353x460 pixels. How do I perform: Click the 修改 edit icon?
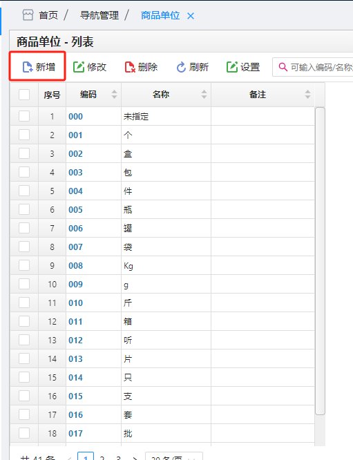click(79, 67)
